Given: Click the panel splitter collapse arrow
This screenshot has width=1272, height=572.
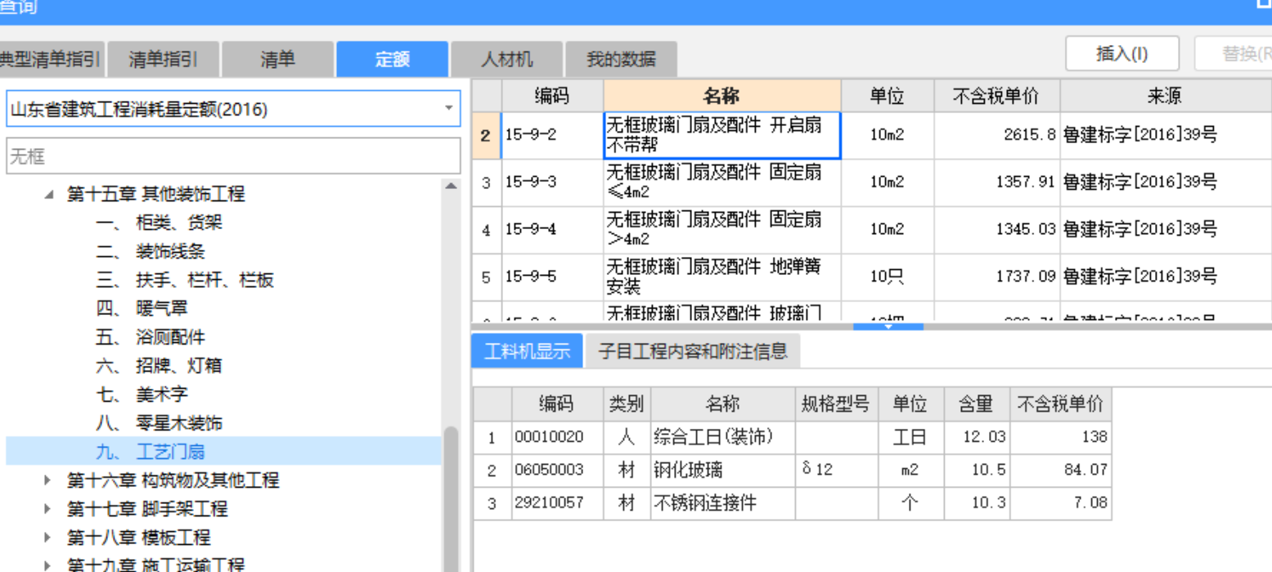Looking at the screenshot, I should click(x=888, y=327).
